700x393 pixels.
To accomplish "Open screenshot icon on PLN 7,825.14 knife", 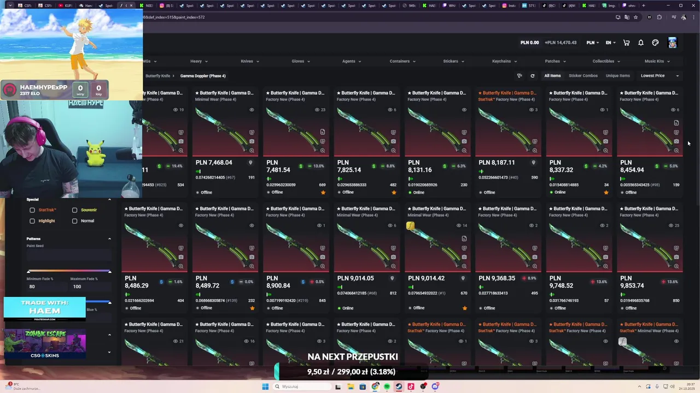I will tap(393, 141).
